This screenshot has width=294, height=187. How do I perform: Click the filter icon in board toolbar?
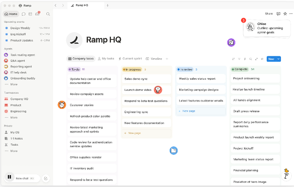(x=239, y=59)
